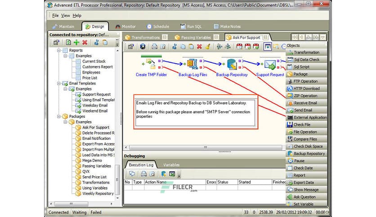376x217 pixels.
Task: Collapse the Email Templates tree node
Action: pyautogui.click(x=59, y=83)
